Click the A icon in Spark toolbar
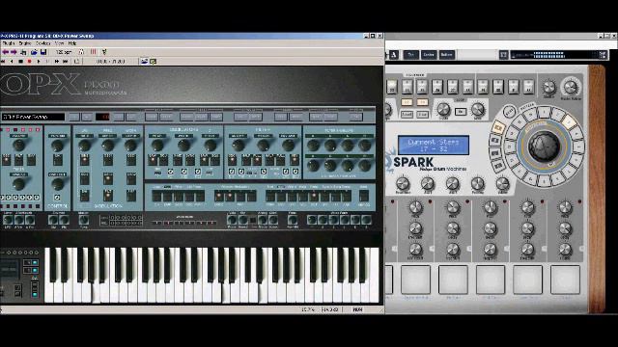618x347 pixels. pyautogui.click(x=394, y=55)
